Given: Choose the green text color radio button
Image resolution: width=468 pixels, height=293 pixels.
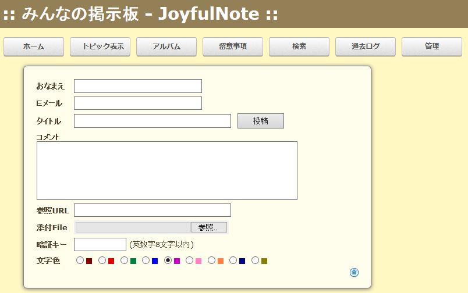Looking at the screenshot, I should (x=125, y=260).
